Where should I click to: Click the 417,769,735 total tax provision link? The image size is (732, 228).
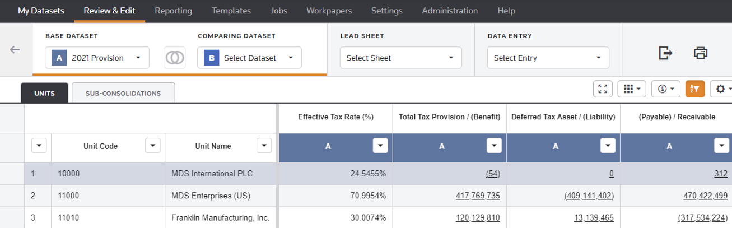click(478, 196)
